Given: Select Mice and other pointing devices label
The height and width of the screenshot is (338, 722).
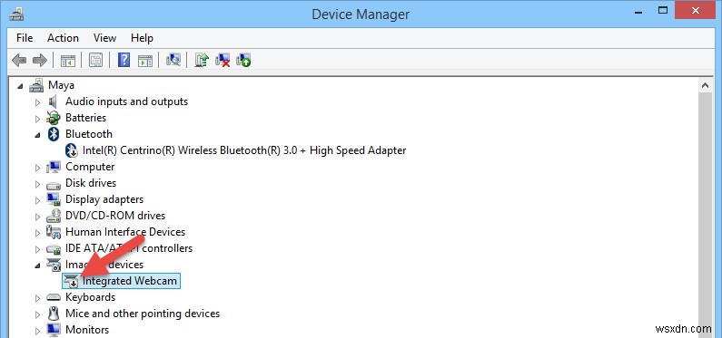Looking at the screenshot, I should [143, 314].
